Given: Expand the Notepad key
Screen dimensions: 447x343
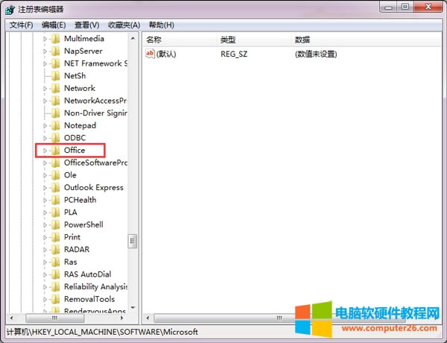Looking at the screenshot, I should pos(45,125).
